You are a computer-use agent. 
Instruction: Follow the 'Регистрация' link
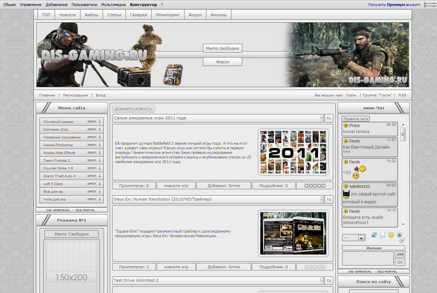(x=75, y=95)
